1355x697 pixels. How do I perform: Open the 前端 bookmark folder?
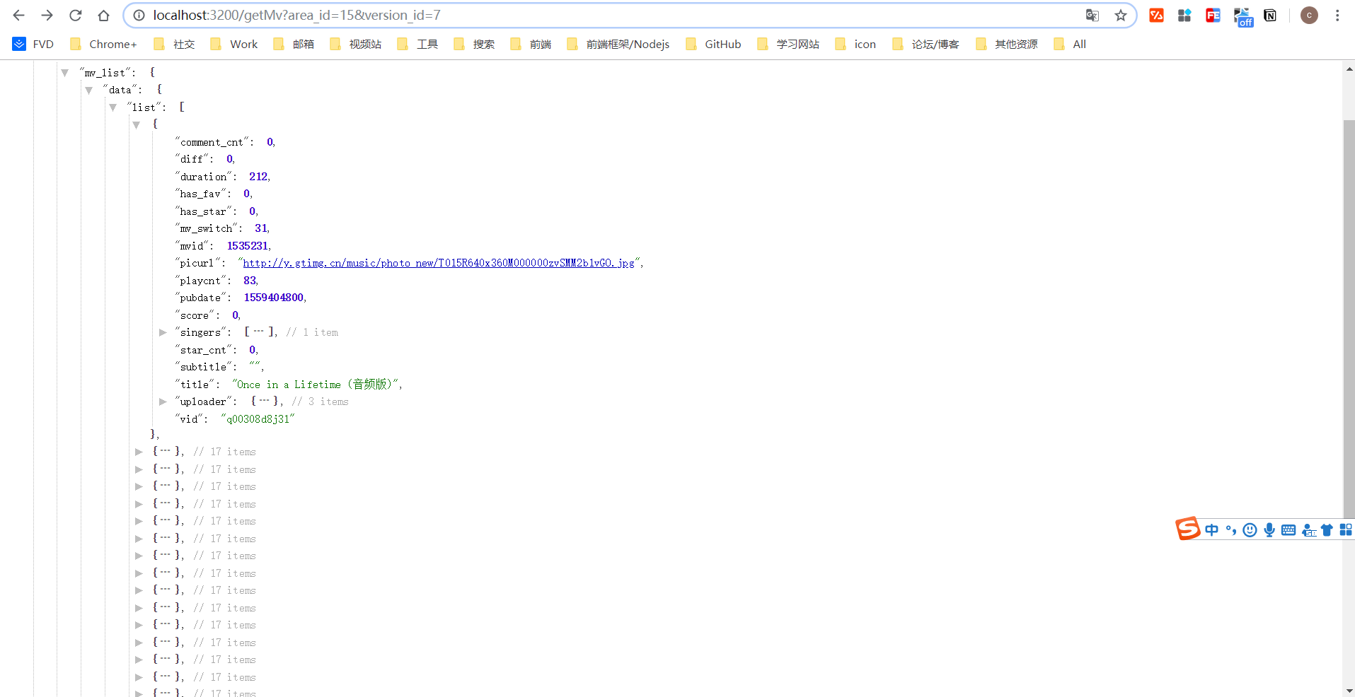pyautogui.click(x=531, y=44)
